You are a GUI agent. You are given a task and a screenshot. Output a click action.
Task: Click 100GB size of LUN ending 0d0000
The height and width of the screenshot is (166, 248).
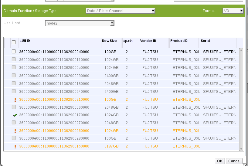pos(110,52)
